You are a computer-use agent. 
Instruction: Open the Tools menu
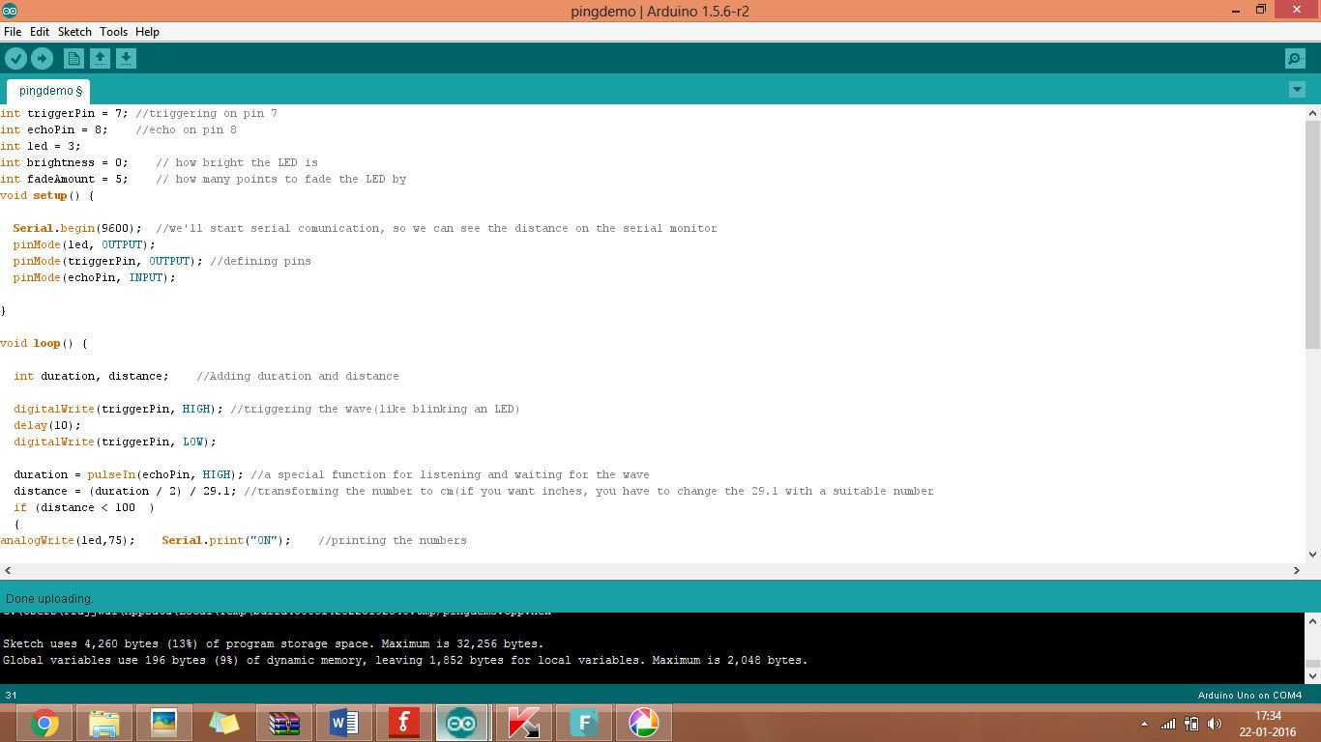pyautogui.click(x=113, y=31)
